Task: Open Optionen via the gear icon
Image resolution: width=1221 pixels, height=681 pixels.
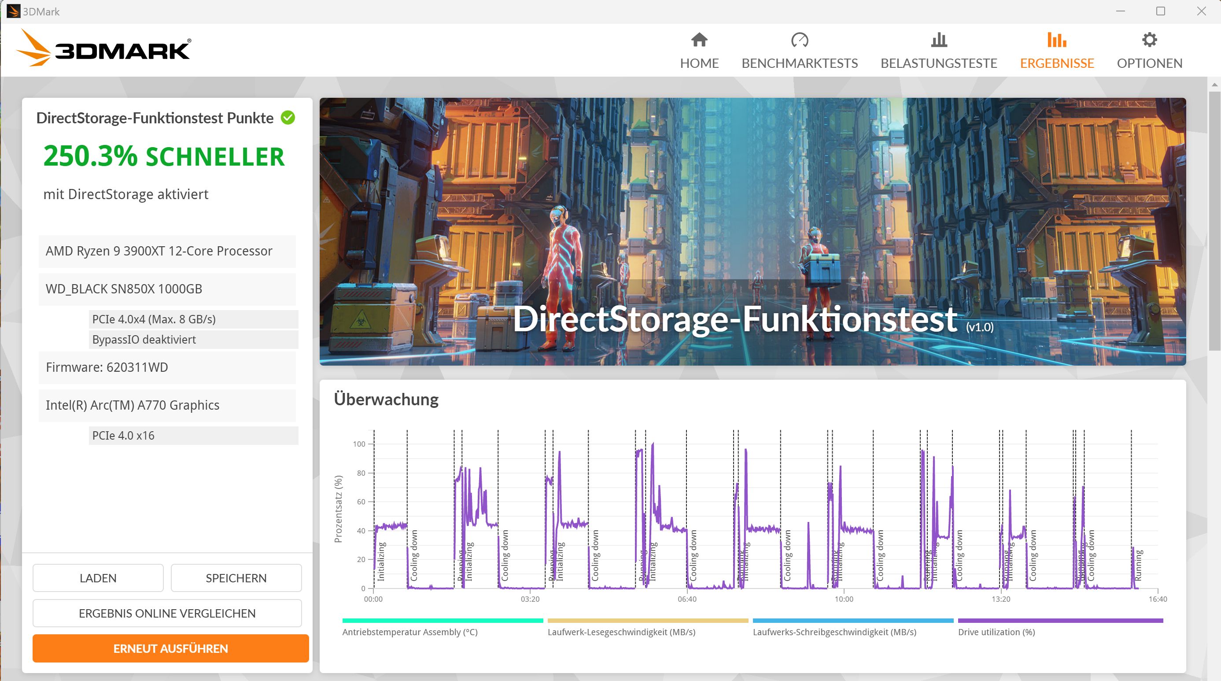Action: coord(1149,40)
